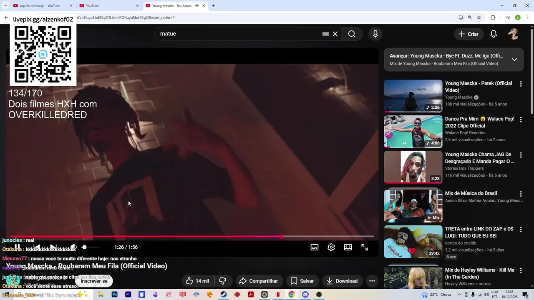This screenshot has width=534, height=300.
Task: Open a new browser tab
Action: pyautogui.click(x=213, y=6)
